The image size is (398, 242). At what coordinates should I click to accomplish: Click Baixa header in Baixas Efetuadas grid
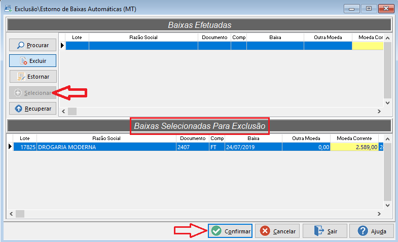click(275, 38)
